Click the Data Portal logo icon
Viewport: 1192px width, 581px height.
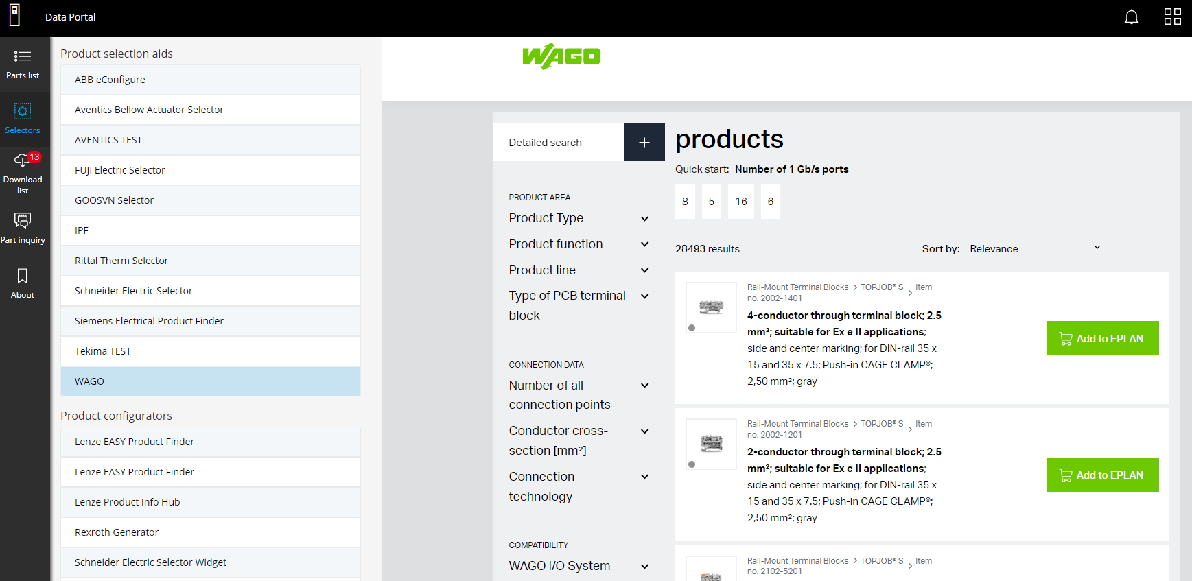14,15
